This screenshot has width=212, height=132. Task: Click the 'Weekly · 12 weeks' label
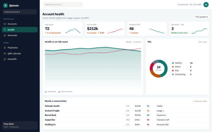134,42
